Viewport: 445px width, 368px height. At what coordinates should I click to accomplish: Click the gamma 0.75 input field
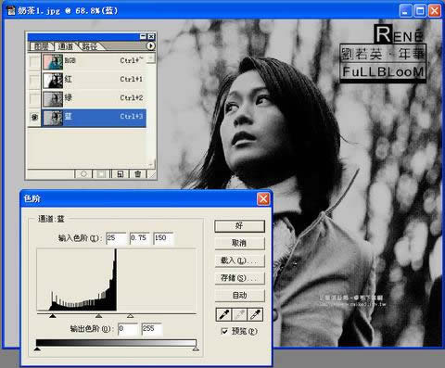point(139,238)
